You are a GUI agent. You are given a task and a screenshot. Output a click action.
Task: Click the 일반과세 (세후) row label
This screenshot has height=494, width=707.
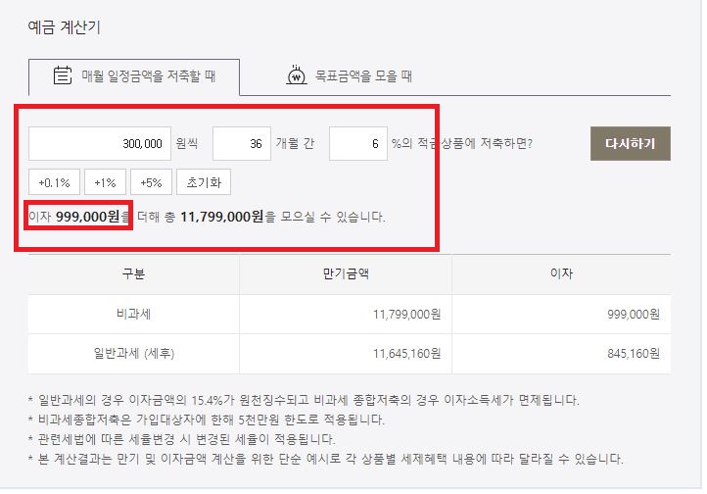click(134, 353)
